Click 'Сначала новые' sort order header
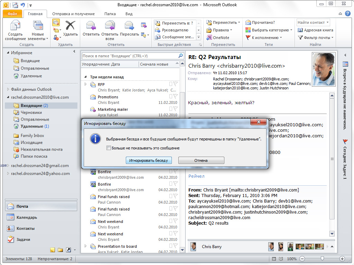Screen dimensions: 354x265 (x=159, y=64)
